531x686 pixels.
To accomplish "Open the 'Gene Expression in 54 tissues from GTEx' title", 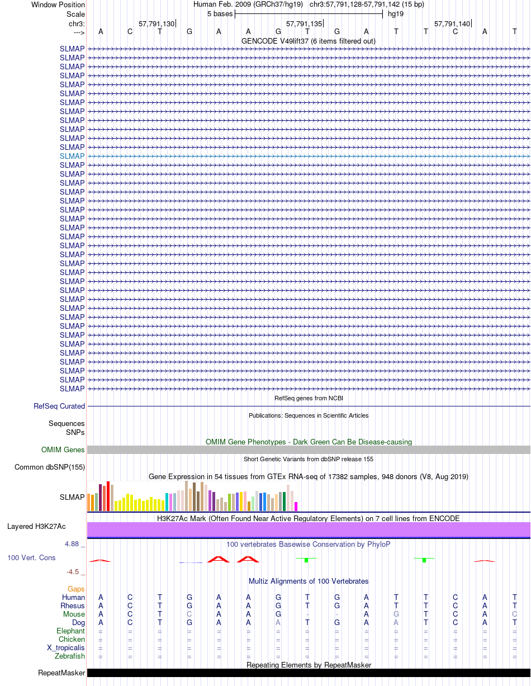I will (x=309, y=476).
